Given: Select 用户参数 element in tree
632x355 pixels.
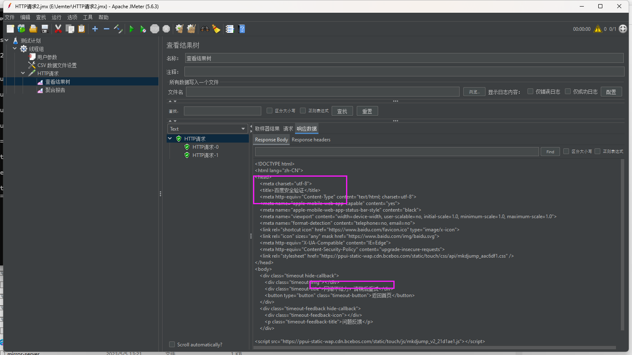Looking at the screenshot, I should (47, 57).
